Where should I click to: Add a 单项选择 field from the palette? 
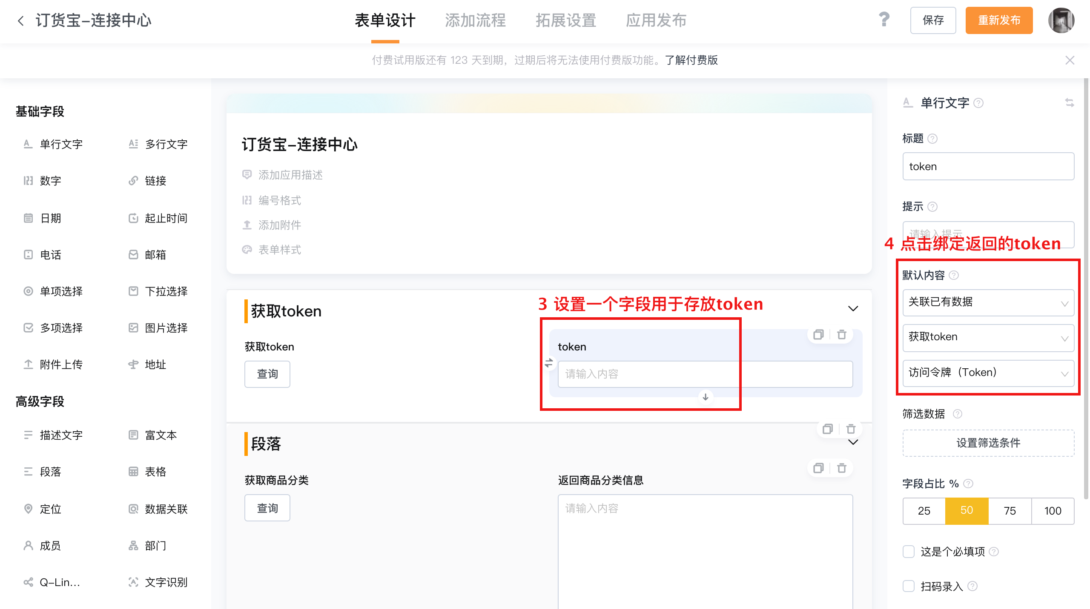pos(53,291)
